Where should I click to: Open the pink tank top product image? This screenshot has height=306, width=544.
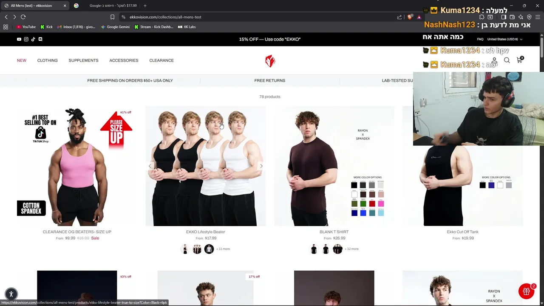(x=77, y=166)
